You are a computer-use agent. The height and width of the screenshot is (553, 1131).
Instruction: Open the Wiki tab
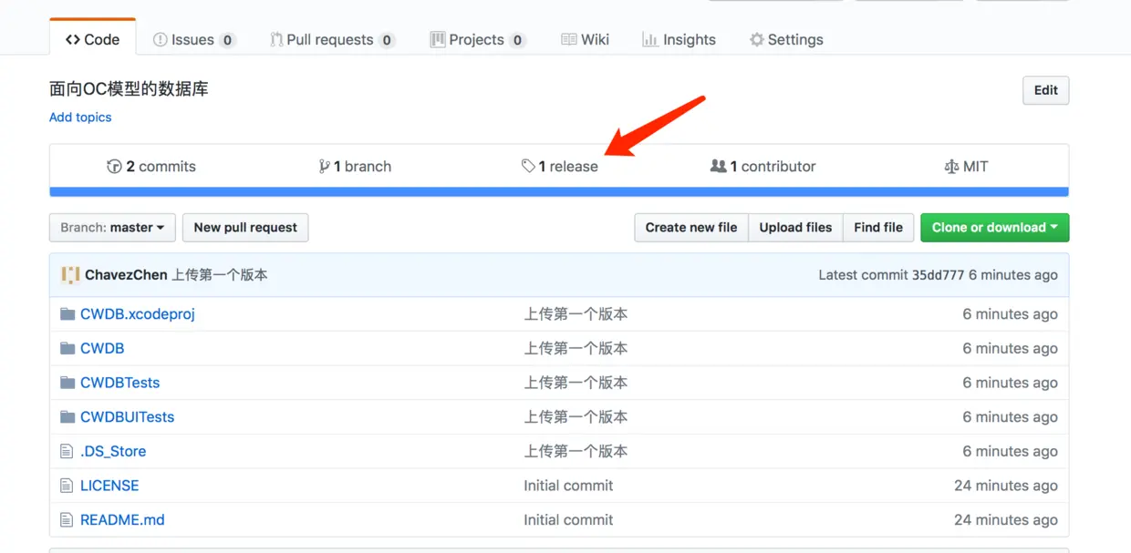click(585, 40)
